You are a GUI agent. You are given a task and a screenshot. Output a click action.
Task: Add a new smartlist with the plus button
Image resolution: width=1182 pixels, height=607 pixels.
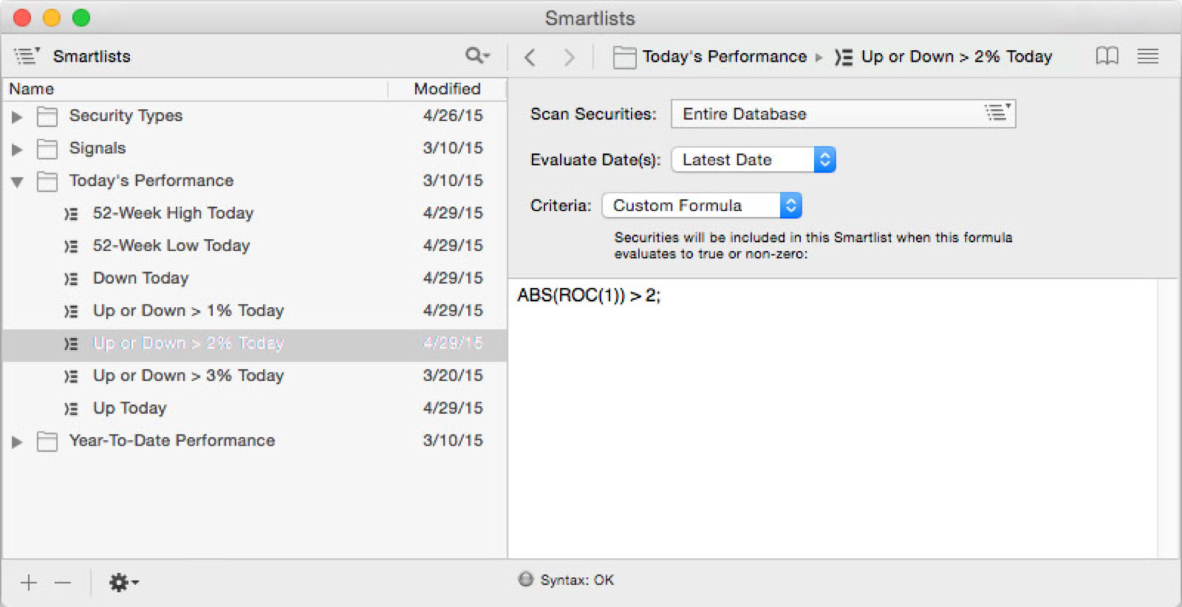29,582
